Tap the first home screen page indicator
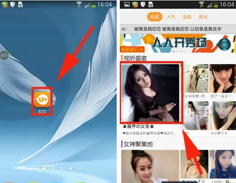 coord(35,168)
